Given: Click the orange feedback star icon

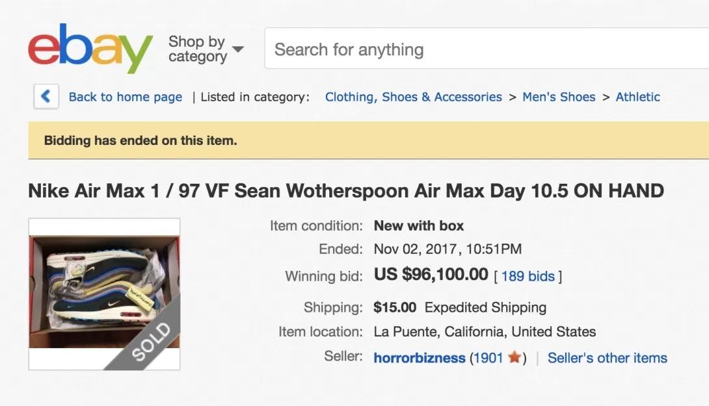Looking at the screenshot, I should (515, 357).
